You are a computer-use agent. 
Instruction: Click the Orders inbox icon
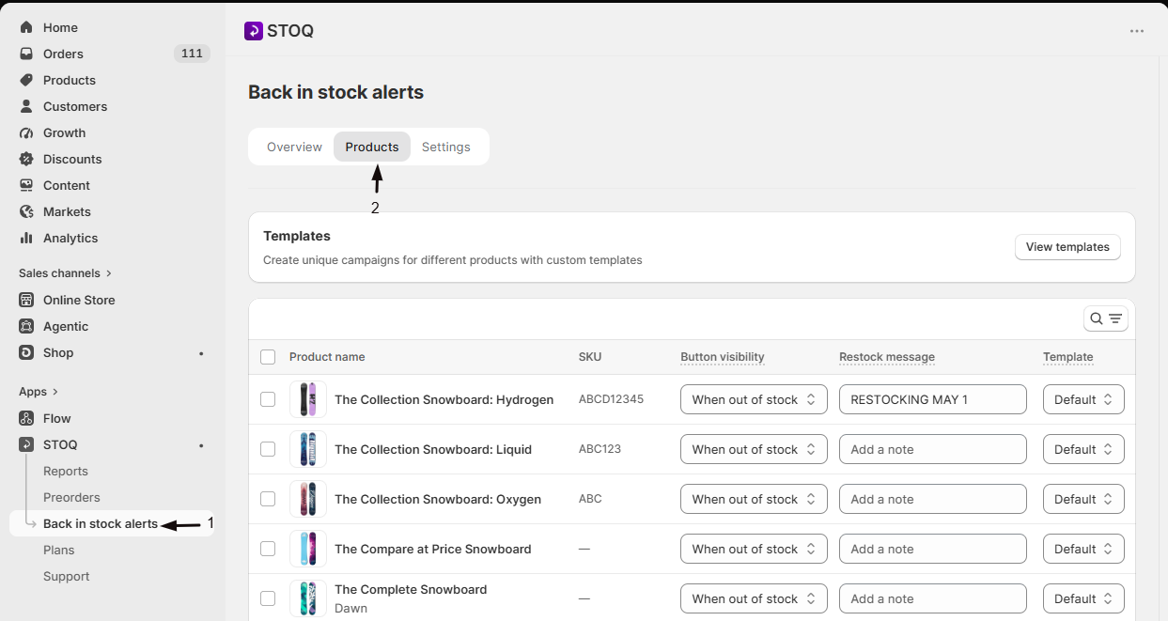[x=26, y=54]
